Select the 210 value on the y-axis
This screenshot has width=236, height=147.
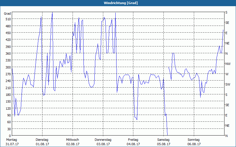pos(8,88)
